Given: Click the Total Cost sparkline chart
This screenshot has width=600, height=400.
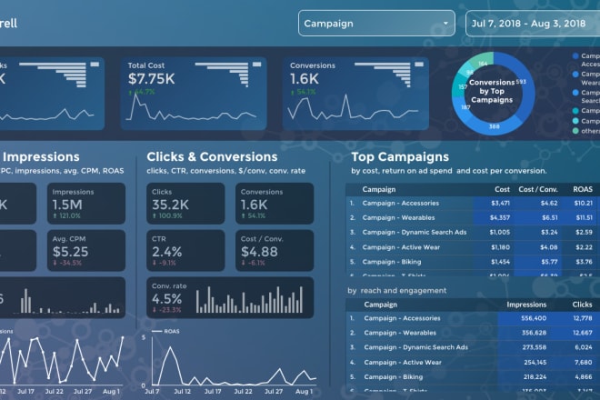Looking at the screenshot, I should tap(191, 107).
